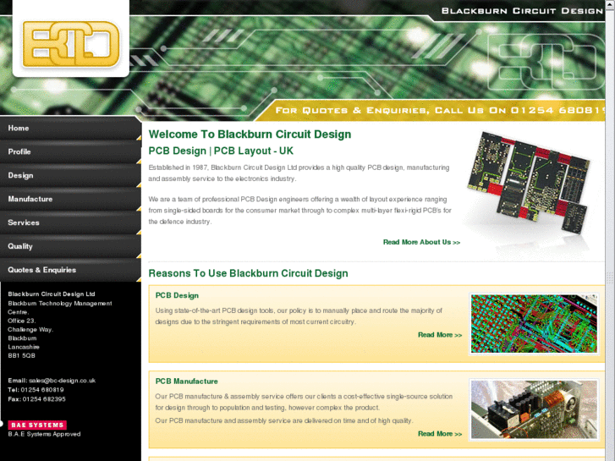The width and height of the screenshot is (615, 461).
Task: Click Welcome To Blackburn Circuit Design heading
Action: [x=250, y=134]
